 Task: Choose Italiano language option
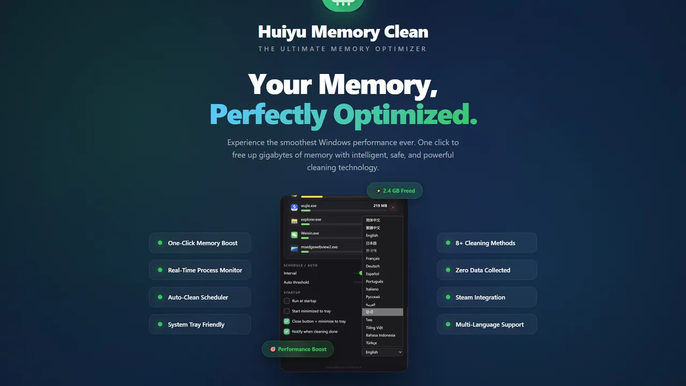pyautogui.click(x=383, y=289)
